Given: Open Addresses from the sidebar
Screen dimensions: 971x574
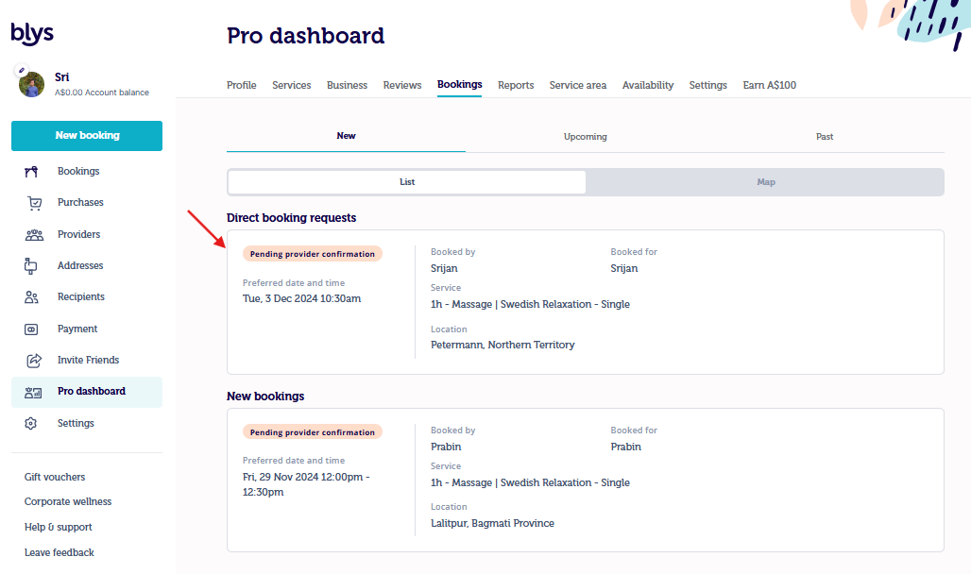Looking at the screenshot, I should pyautogui.click(x=80, y=265).
